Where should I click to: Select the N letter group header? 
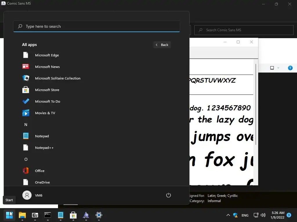click(26, 125)
